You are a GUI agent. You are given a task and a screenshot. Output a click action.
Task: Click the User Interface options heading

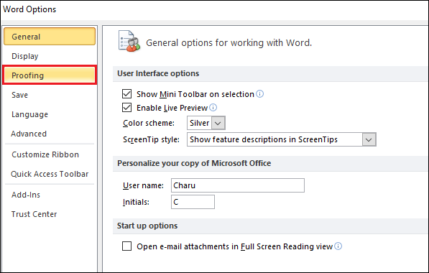coord(158,73)
